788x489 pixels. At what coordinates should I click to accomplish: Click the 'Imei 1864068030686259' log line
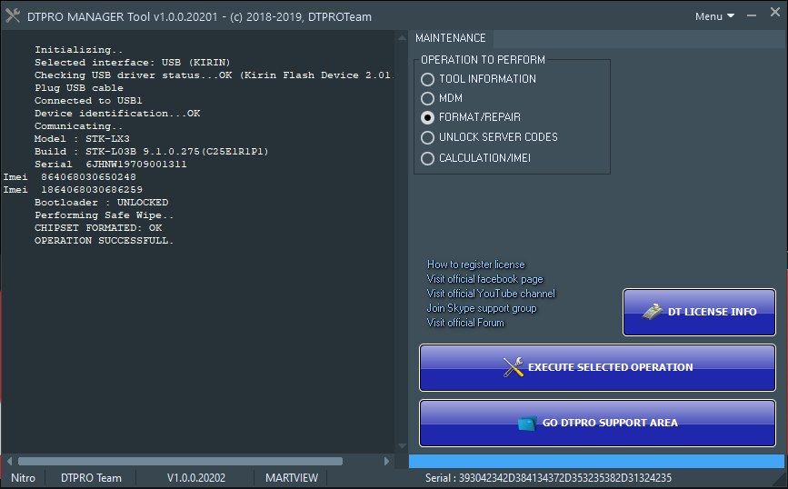[x=73, y=190]
